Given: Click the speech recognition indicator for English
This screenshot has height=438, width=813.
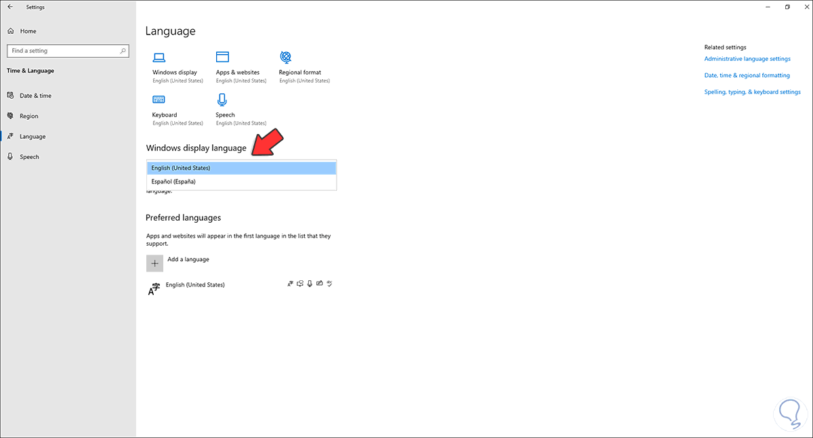Looking at the screenshot, I should click(x=310, y=284).
